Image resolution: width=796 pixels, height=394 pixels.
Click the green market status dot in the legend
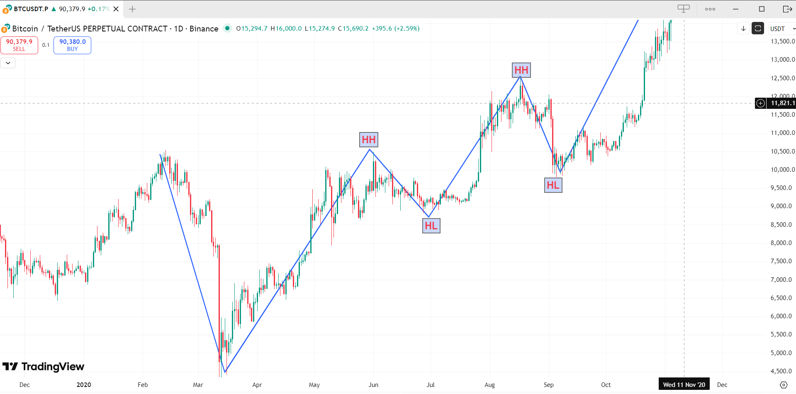click(228, 29)
